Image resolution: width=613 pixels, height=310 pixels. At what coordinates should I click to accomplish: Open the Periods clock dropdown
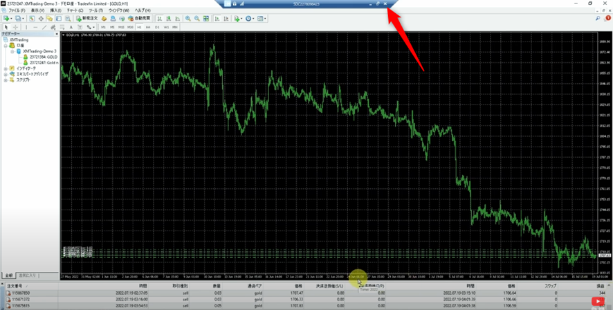click(x=250, y=19)
